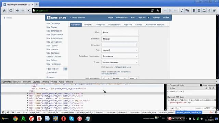
Task: Click the DevTools dock-side icon
Action: (3, 112)
